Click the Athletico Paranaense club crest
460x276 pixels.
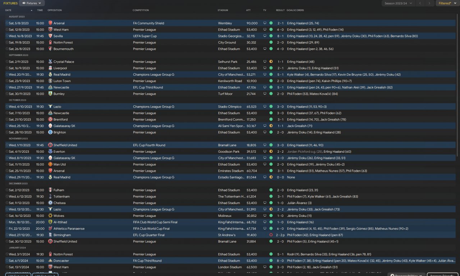[50, 229]
